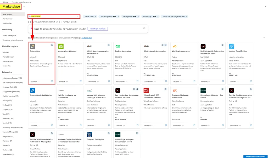Click the Vorschläge anzeigen button

pyautogui.click(x=98, y=29)
